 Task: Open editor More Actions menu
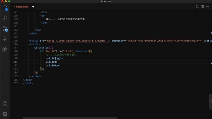click(208, 7)
